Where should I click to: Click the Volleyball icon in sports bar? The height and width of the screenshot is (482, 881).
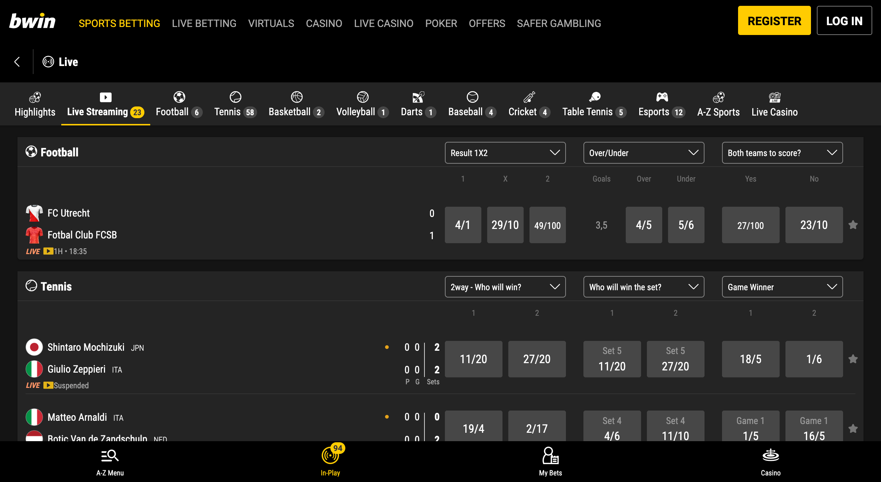pyautogui.click(x=363, y=97)
